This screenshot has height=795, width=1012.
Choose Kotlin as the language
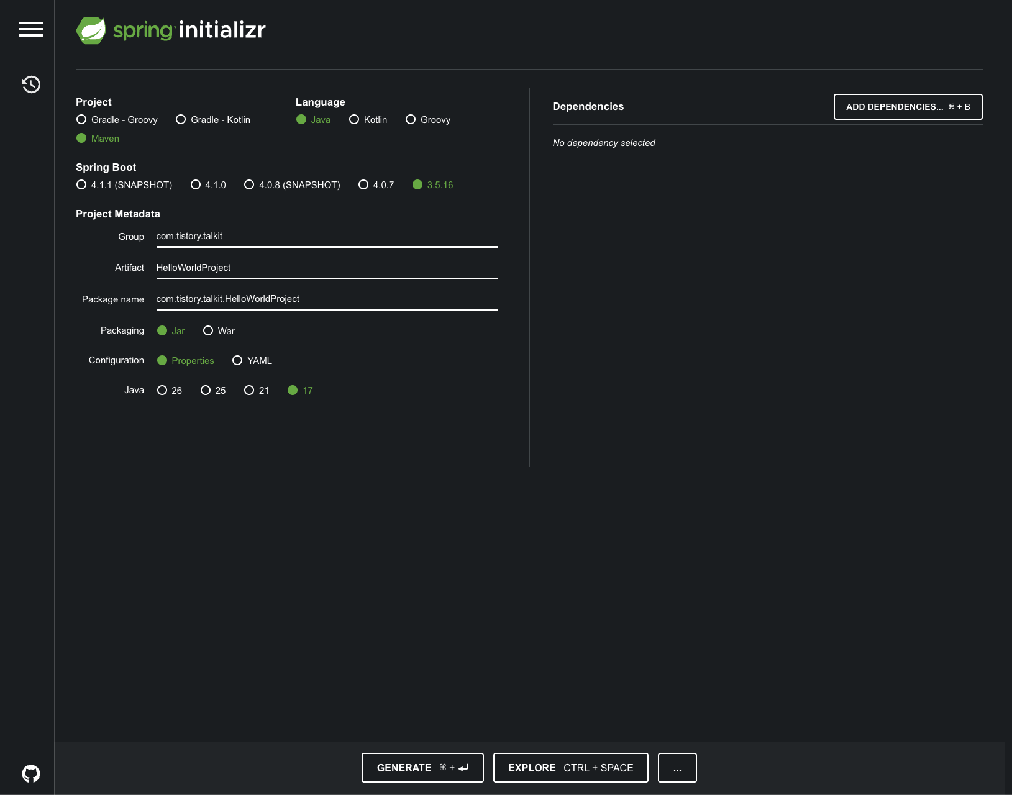(x=368, y=120)
